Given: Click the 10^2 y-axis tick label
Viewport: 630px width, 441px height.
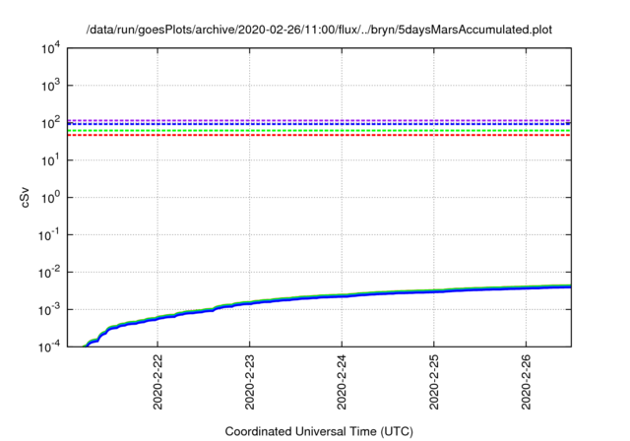Looking at the screenshot, I should coord(50,123).
